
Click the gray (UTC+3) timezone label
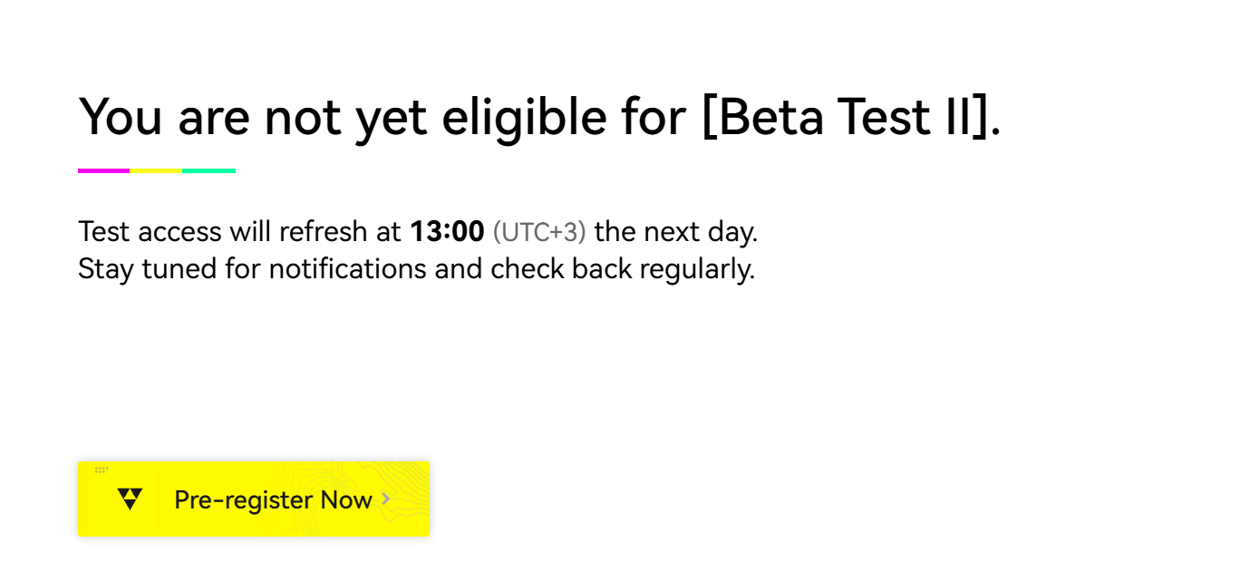(x=539, y=232)
